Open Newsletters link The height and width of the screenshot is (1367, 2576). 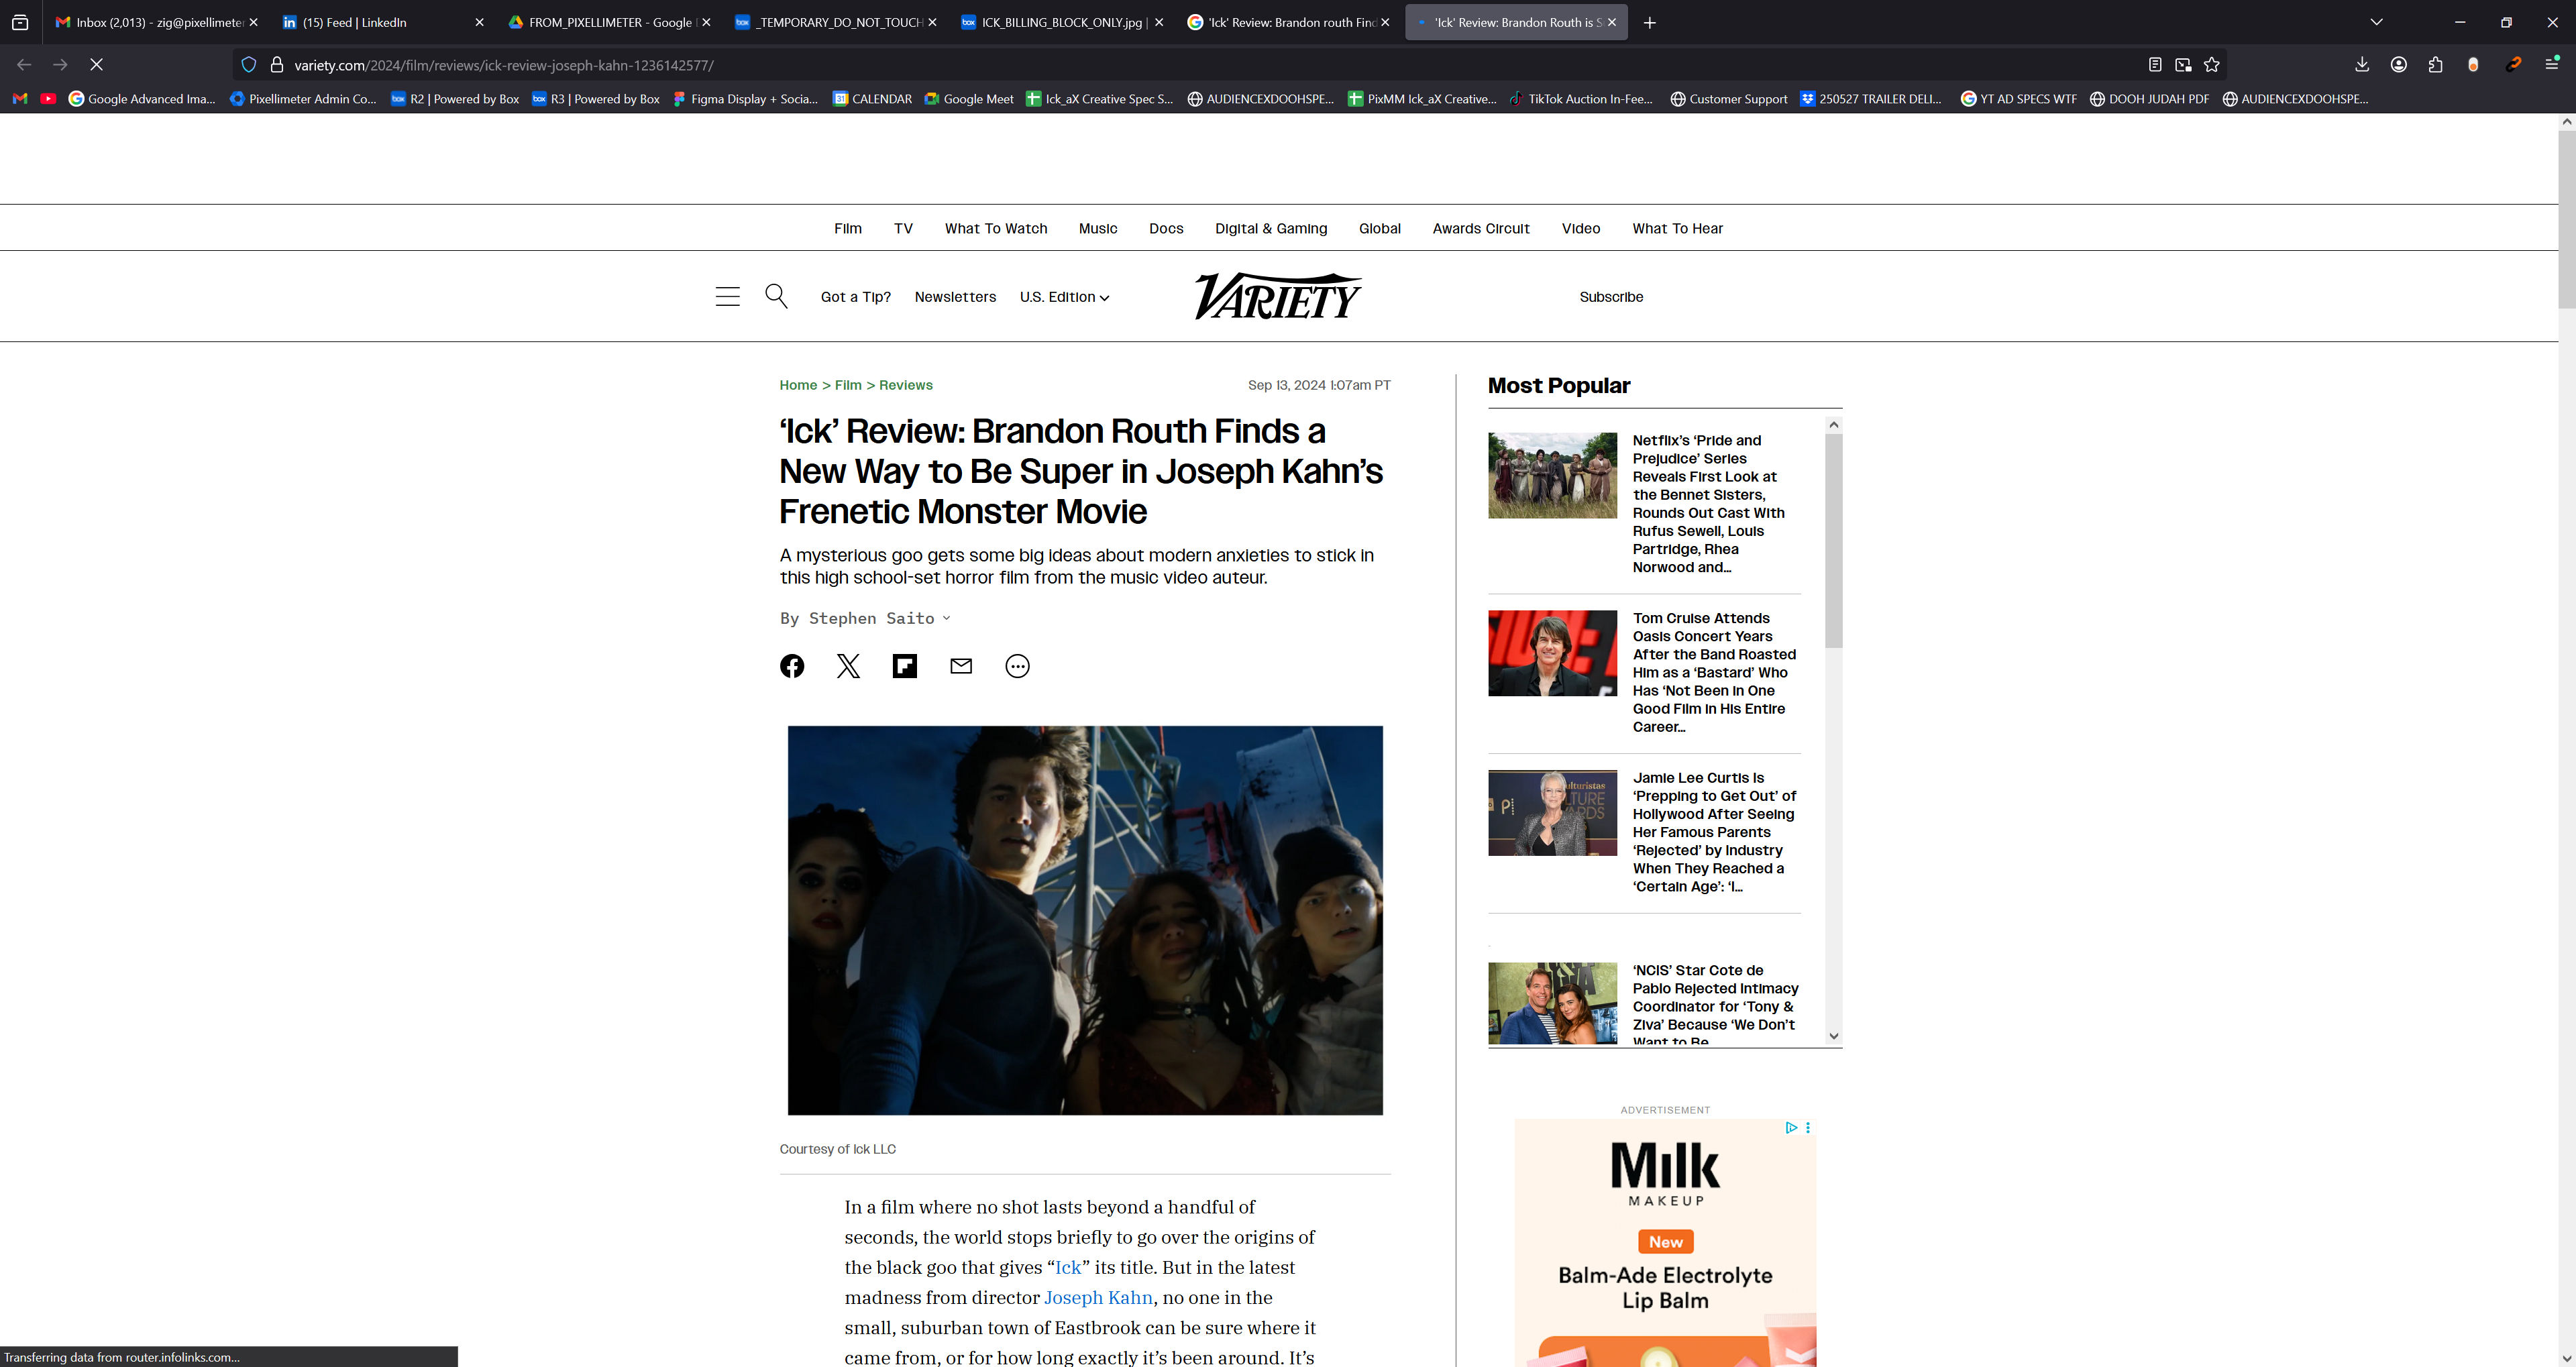pyautogui.click(x=955, y=297)
